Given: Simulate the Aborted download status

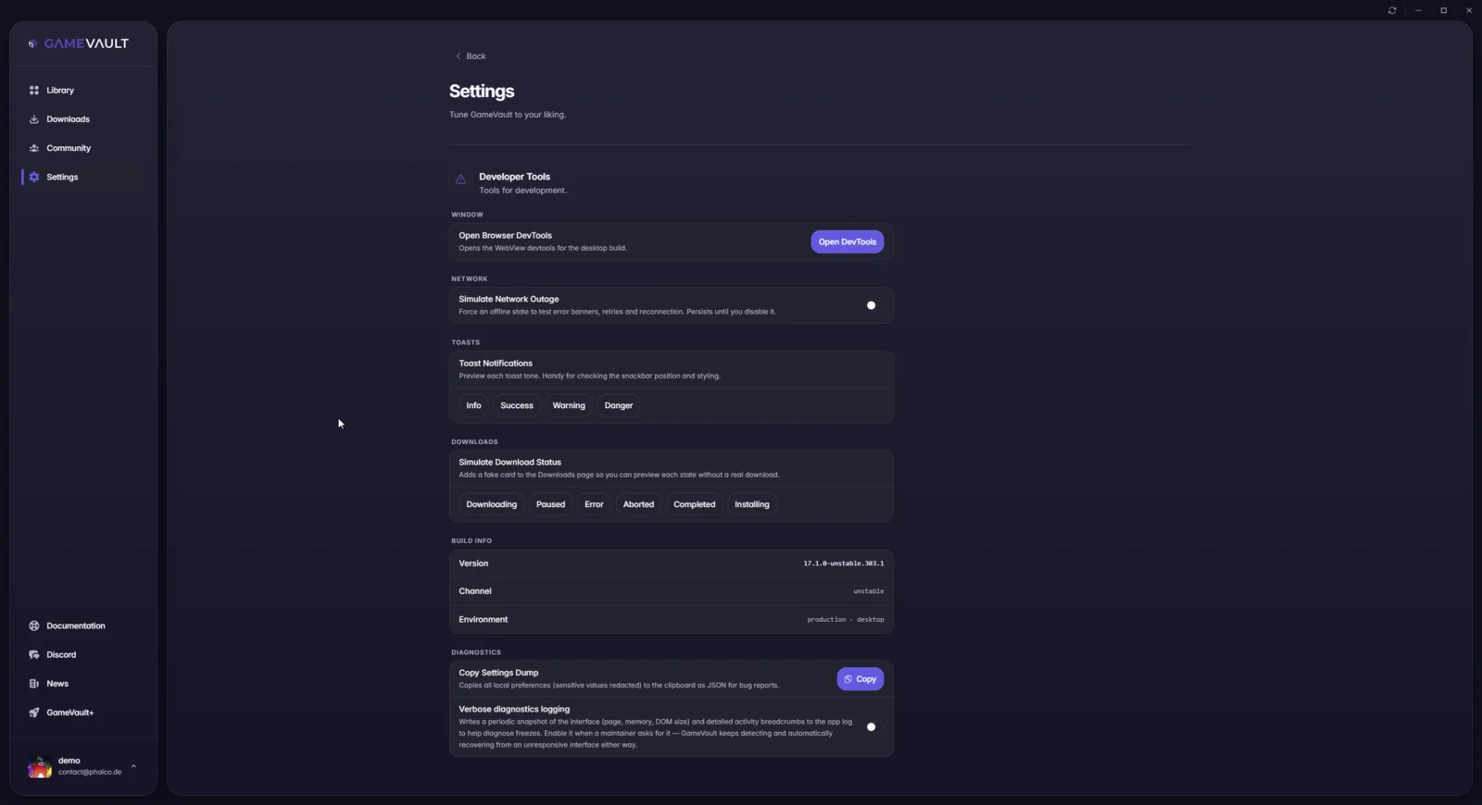Looking at the screenshot, I should pos(638,504).
